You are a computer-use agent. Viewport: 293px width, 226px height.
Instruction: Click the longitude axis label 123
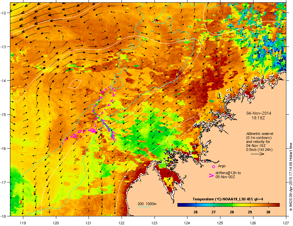point(154,223)
